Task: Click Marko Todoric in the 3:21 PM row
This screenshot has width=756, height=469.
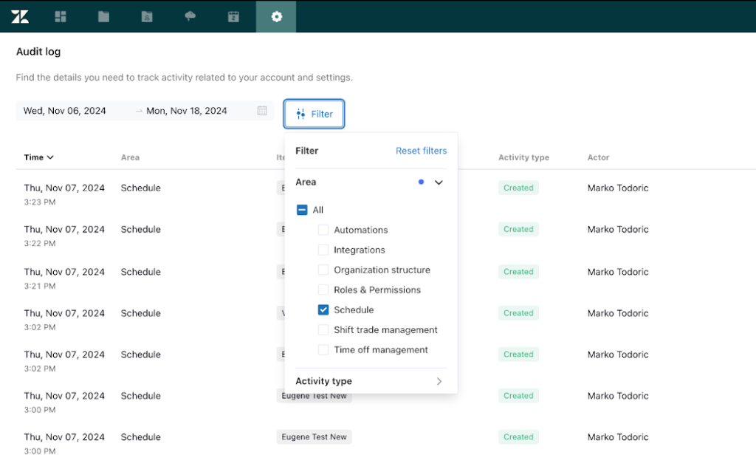Action: [x=618, y=272]
